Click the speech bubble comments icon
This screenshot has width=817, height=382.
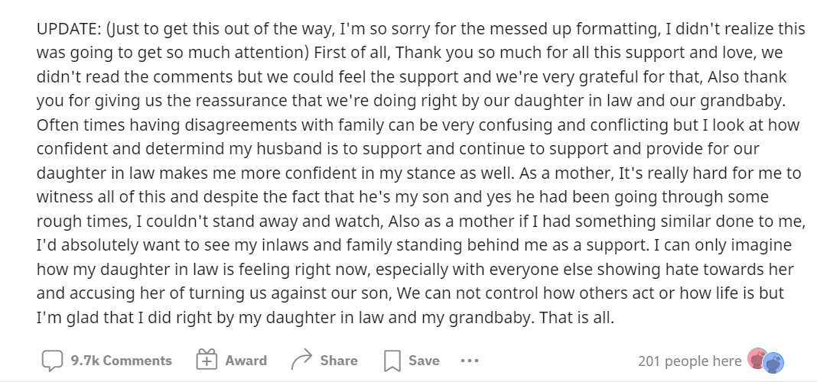(x=52, y=361)
